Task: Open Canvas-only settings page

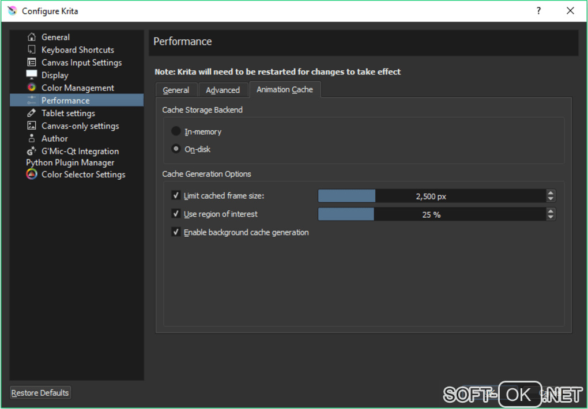Action: click(80, 126)
